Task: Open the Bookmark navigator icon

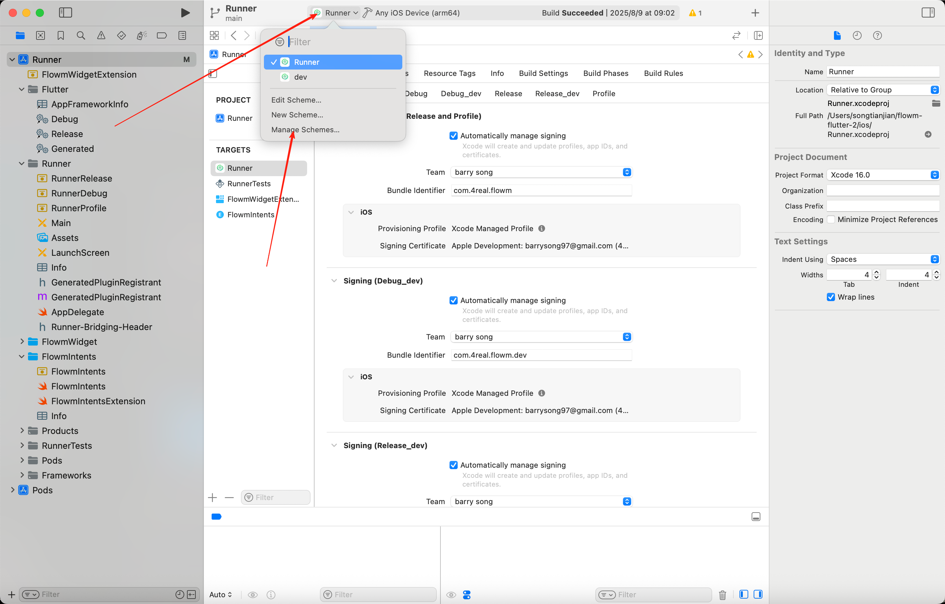Action: click(60, 36)
